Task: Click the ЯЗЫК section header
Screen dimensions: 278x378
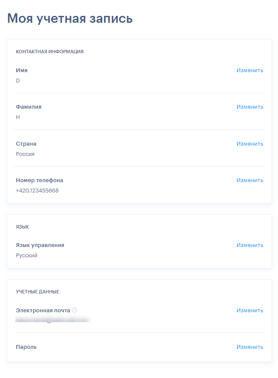Action: [22, 227]
